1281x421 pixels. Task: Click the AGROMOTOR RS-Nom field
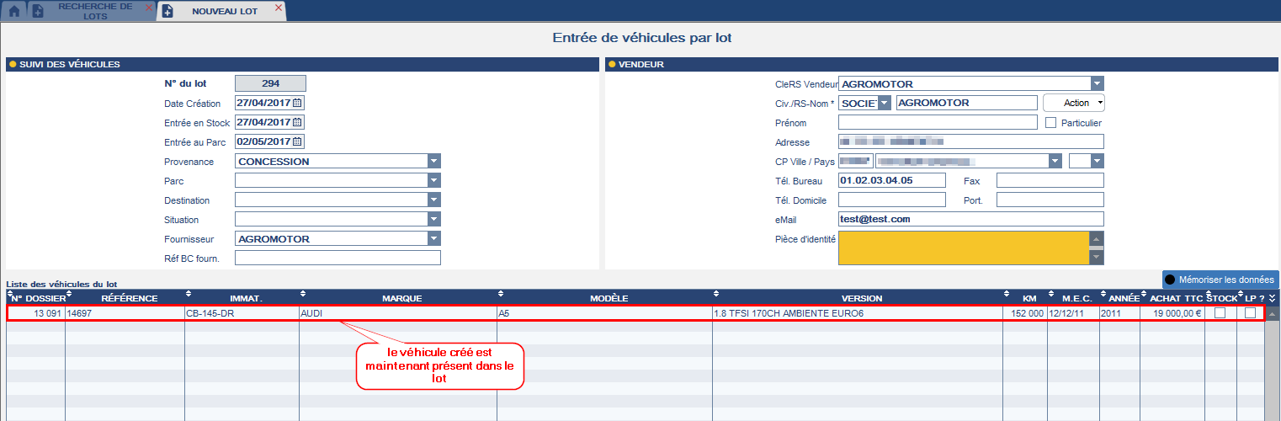[x=967, y=103]
